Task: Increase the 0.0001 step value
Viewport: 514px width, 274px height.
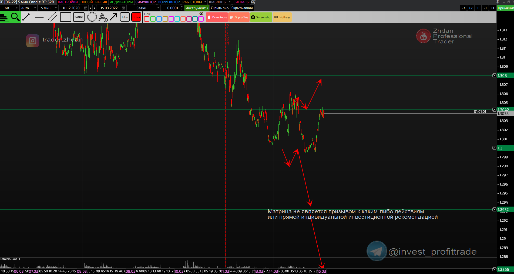Action: click(x=182, y=7)
